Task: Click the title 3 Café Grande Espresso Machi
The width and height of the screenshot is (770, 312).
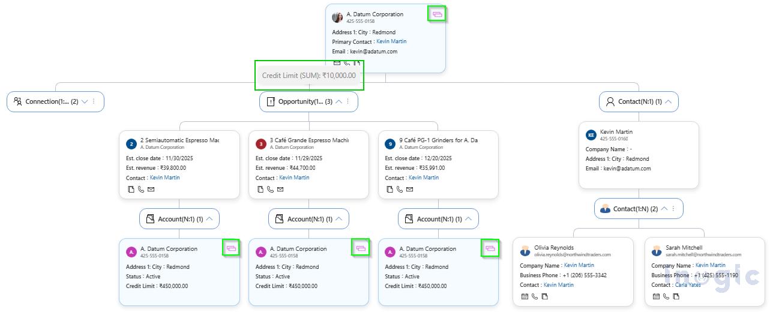Action: tap(309, 140)
